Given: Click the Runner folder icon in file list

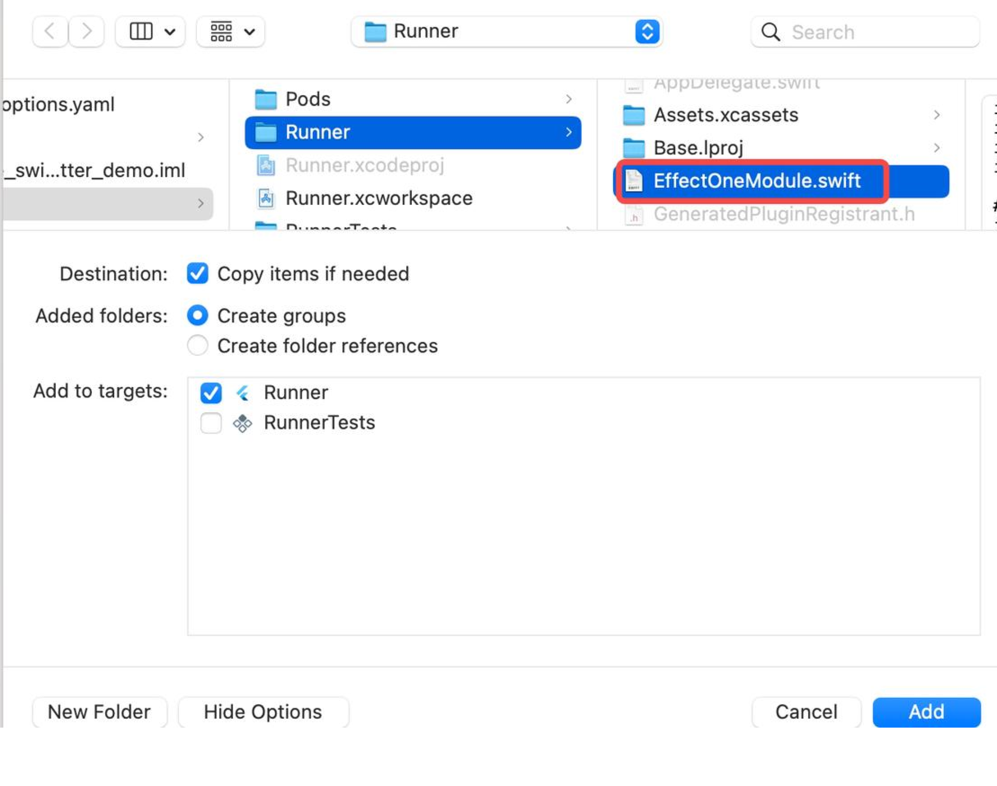Looking at the screenshot, I should 266,132.
